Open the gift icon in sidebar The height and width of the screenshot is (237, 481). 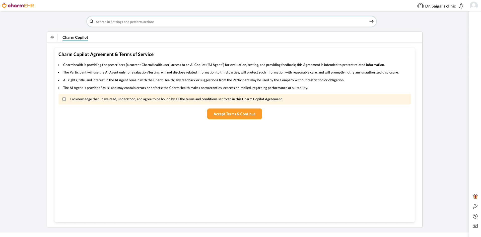click(x=475, y=196)
